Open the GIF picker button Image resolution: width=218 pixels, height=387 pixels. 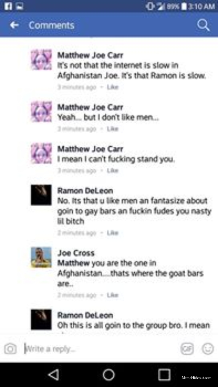click(187, 349)
